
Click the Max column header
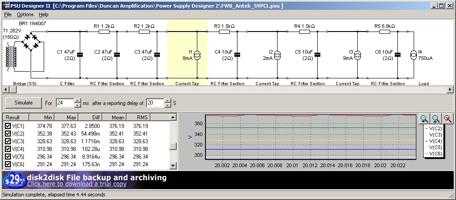click(67, 117)
